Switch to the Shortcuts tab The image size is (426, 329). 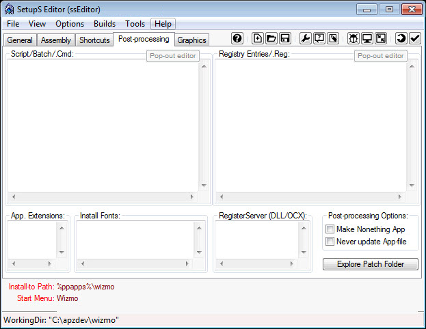94,40
